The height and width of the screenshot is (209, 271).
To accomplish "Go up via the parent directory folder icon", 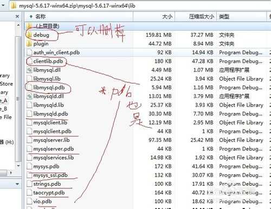I will (29, 26).
